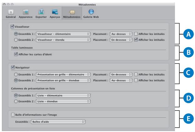Enable Afficher les intitulés for Navigateur Ensemble 1
Viewport: 195px width, 132px height.
(x=136, y=74)
